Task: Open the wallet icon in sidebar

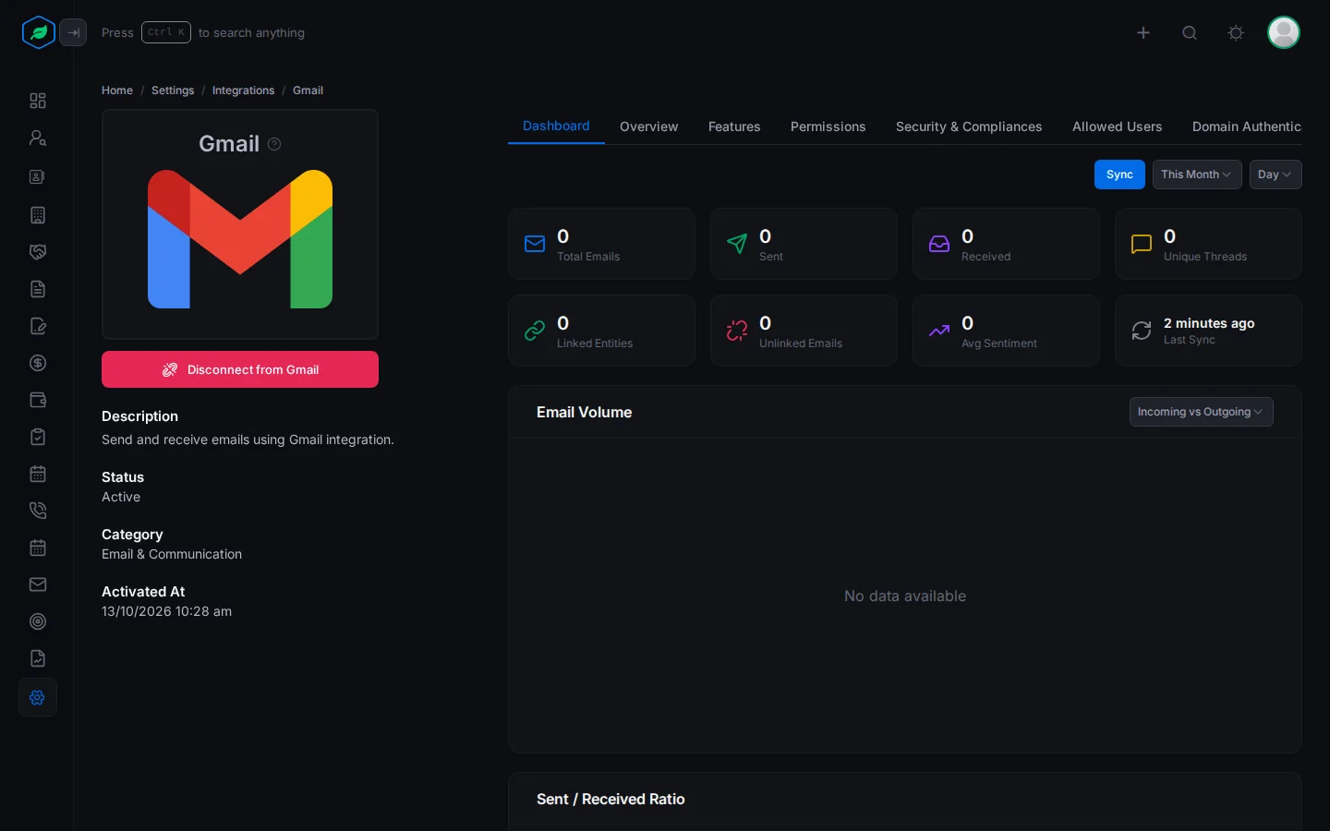Action: pos(38,400)
